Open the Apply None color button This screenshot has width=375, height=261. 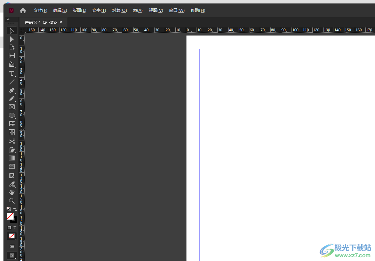[12, 236]
